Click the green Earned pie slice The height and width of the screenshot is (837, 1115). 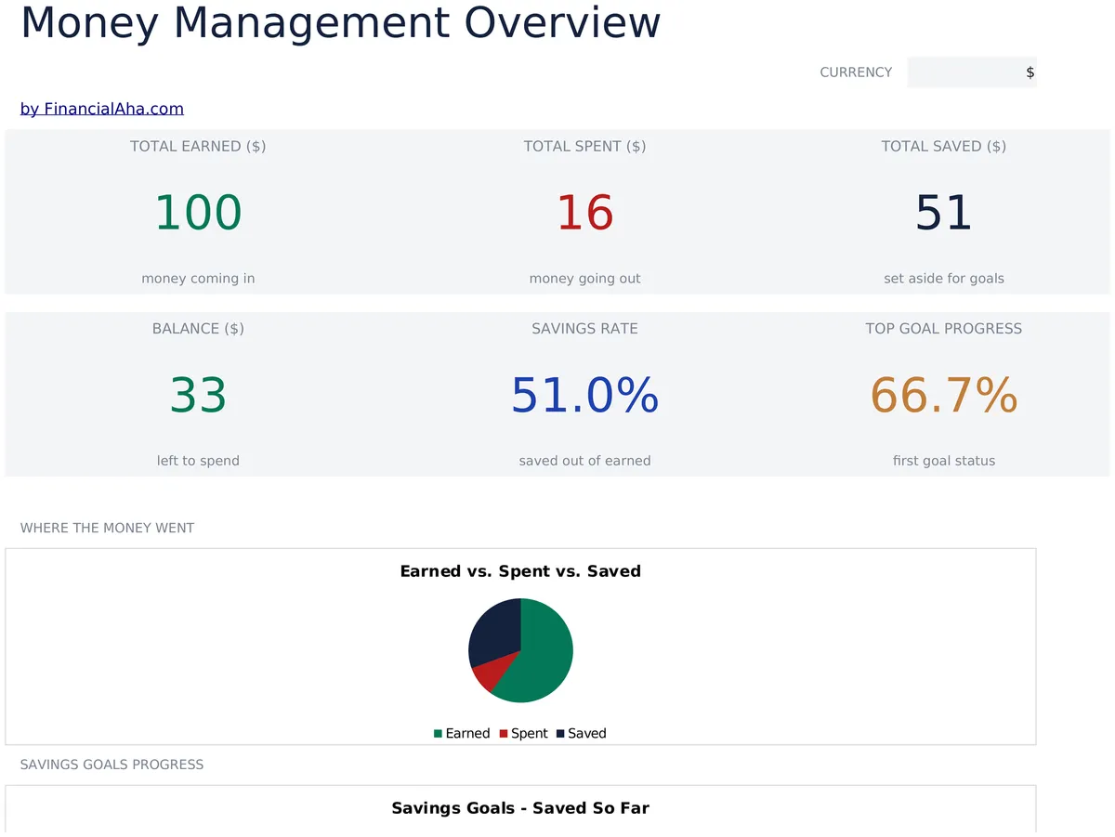544,655
